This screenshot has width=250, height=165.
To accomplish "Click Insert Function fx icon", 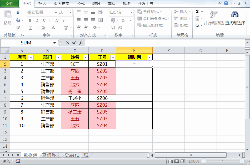I will pyautogui.click(x=81, y=43).
